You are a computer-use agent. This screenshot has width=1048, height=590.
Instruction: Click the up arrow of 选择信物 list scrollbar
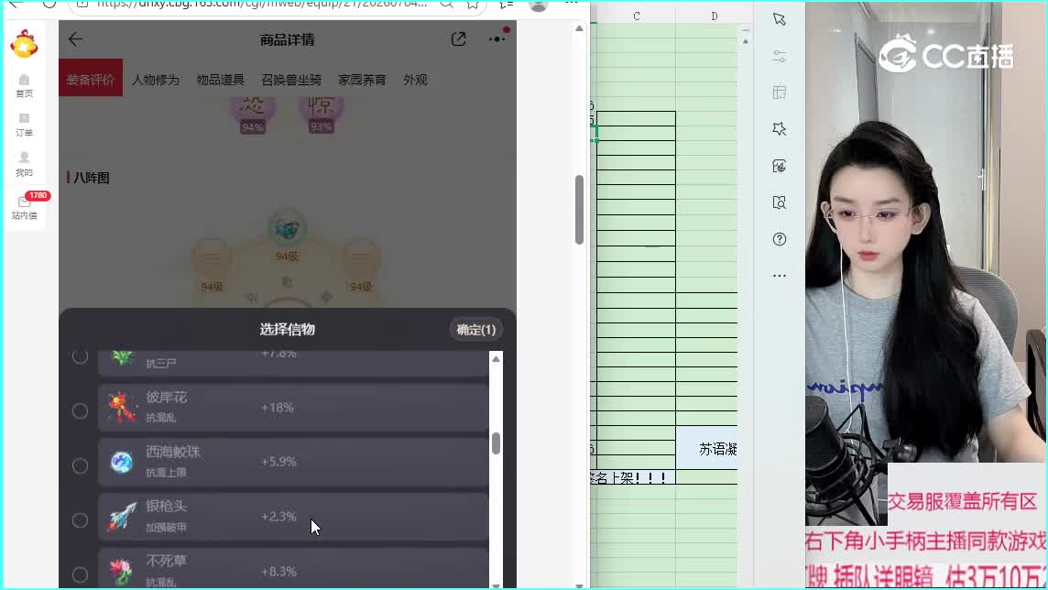(496, 359)
